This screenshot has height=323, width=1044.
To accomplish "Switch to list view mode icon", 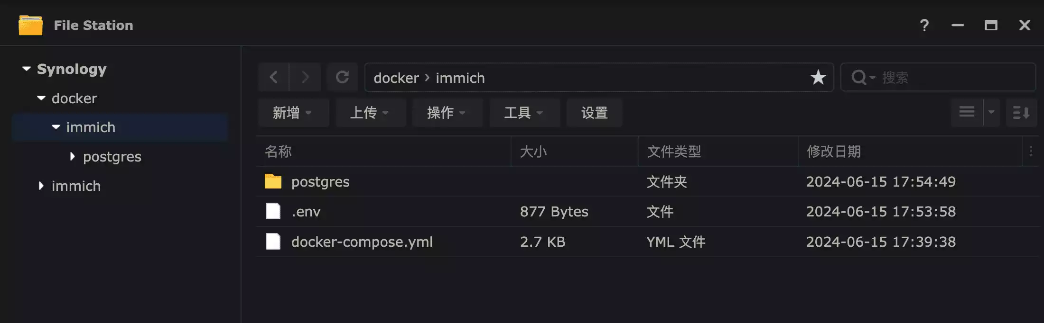I will (967, 113).
